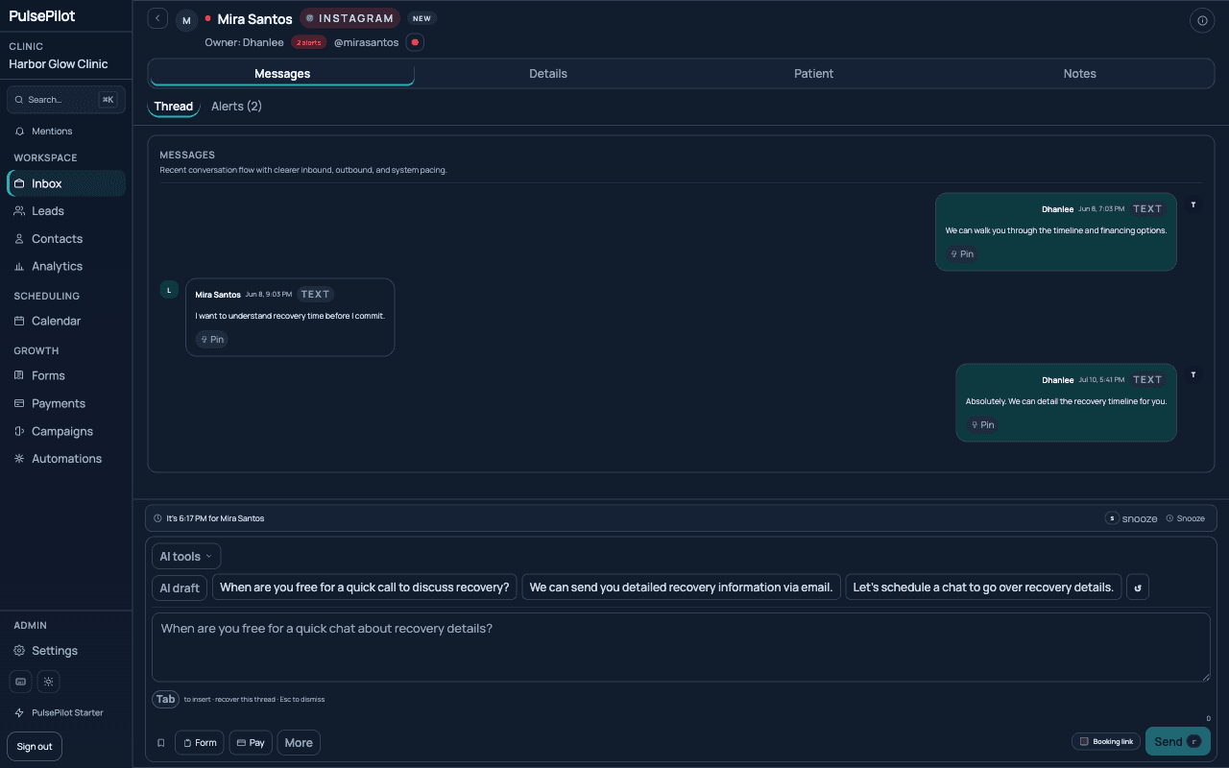Click the TEXT tag on Mira Santos message
Image resolution: width=1229 pixels, height=768 pixels.
pos(315,295)
